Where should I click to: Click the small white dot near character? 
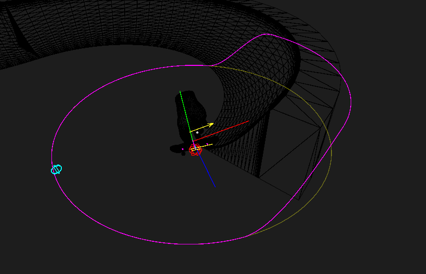pos(197,133)
